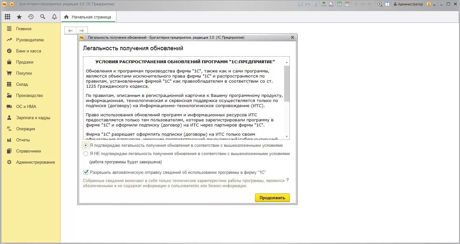Screen dimensions: 460x244
Task: Close the Легальность получения обновлений dialog
Action: point(293,37)
